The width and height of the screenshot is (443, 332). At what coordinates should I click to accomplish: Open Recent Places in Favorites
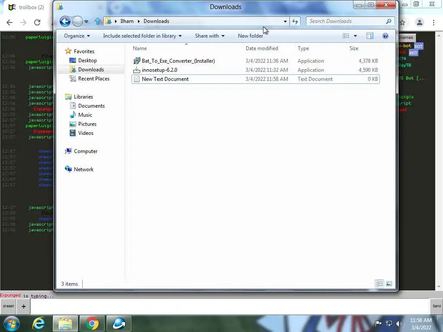[x=94, y=79]
